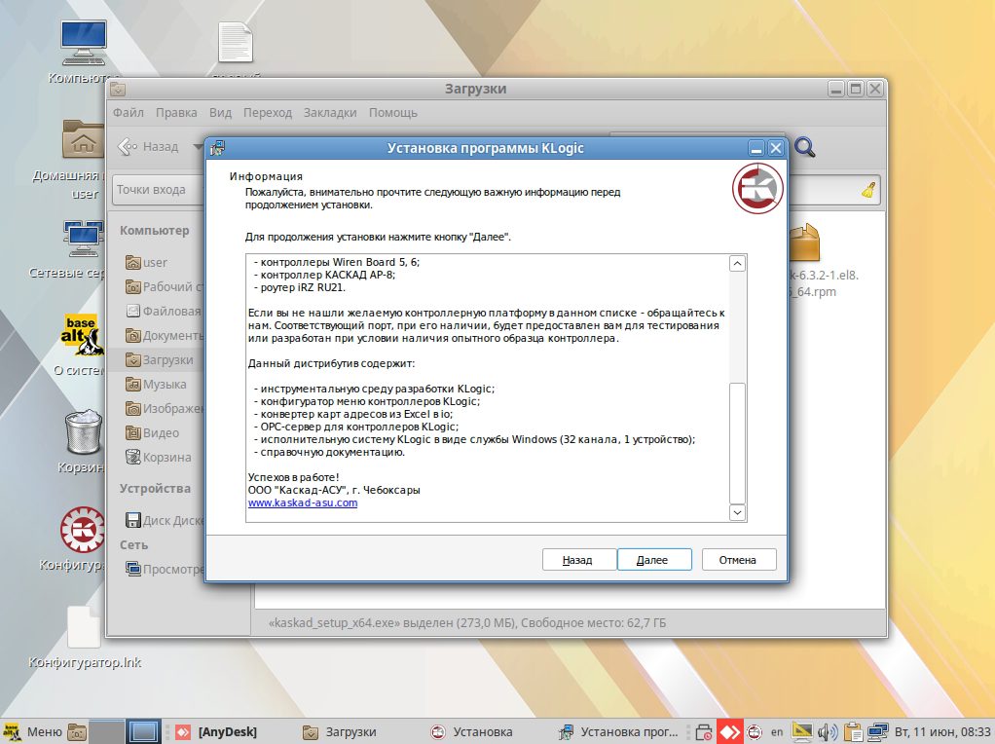The height and width of the screenshot is (744, 995).
Task: Expand the Назад history dropdown arrow
Action: (x=198, y=147)
